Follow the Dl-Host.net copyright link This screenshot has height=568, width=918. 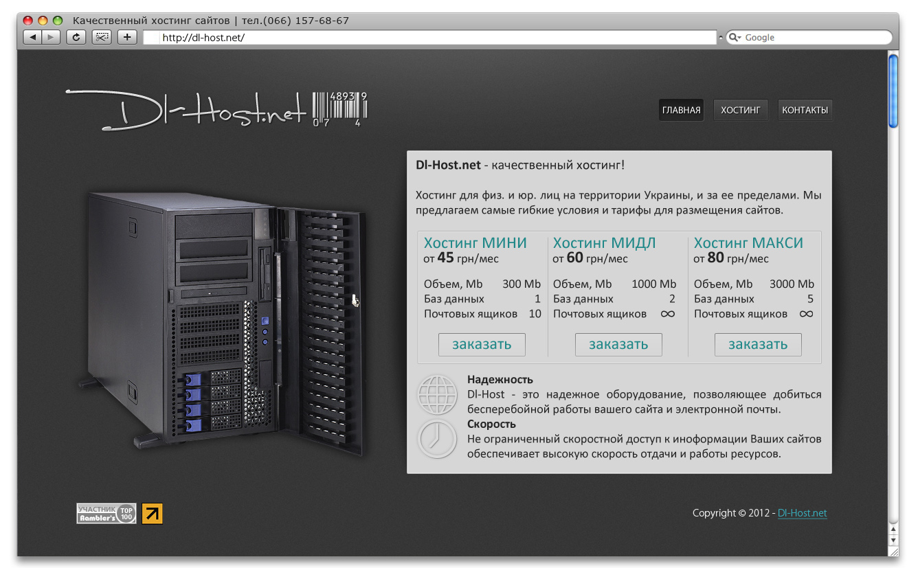803,512
